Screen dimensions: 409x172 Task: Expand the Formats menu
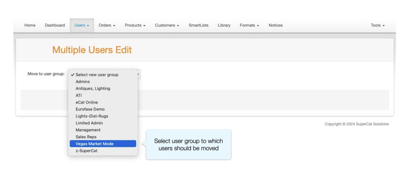click(249, 25)
